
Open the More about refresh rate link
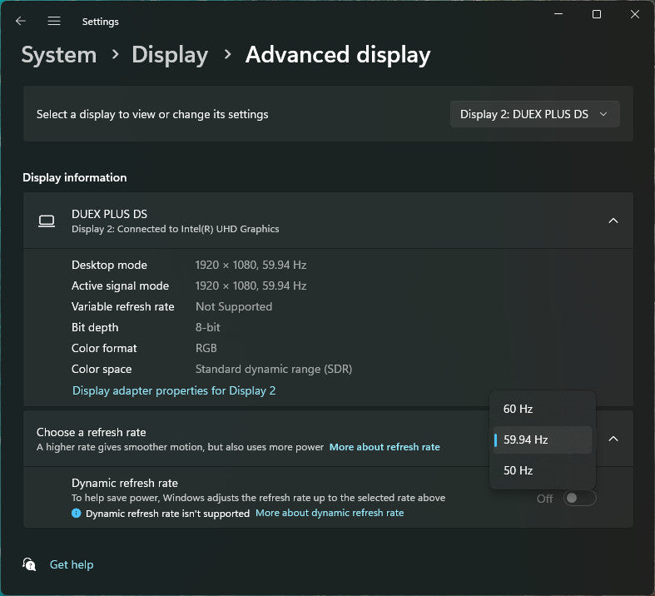tap(385, 447)
